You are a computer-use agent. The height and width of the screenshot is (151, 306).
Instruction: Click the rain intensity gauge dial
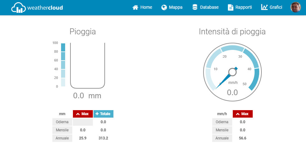point(232,72)
